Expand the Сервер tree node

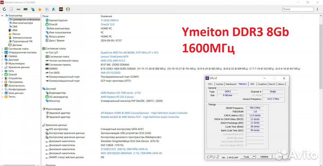[x=2, y=56]
